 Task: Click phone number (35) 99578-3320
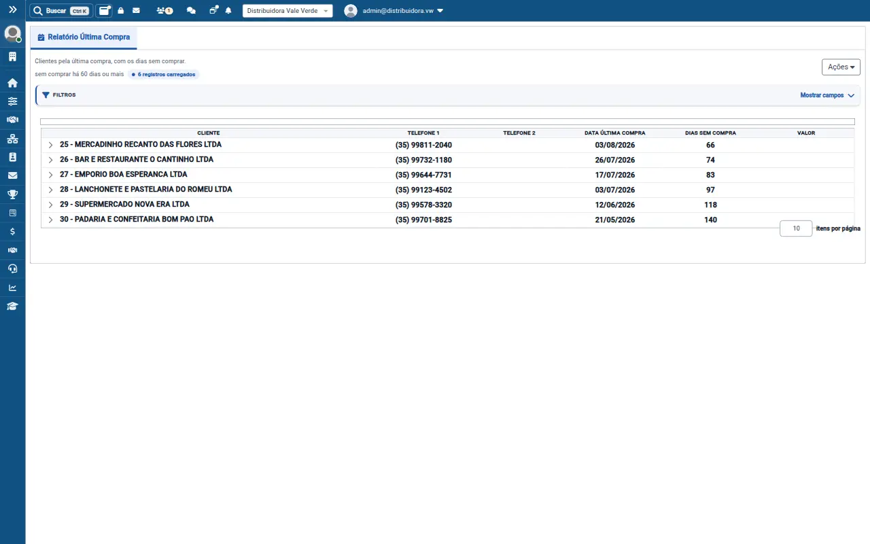pos(423,205)
